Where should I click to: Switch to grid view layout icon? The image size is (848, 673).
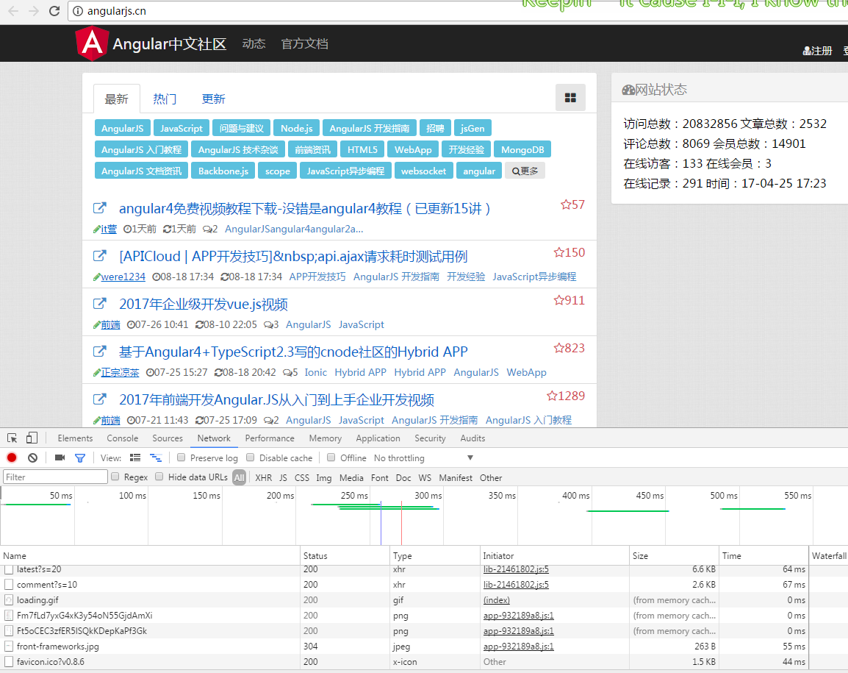(570, 98)
